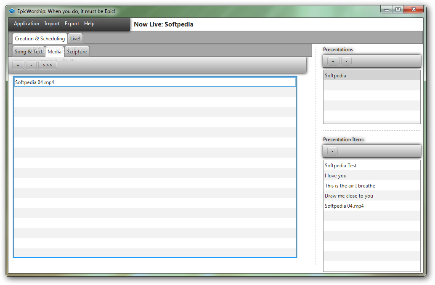Open the Import menu
The height and width of the screenshot is (285, 435).
point(52,24)
